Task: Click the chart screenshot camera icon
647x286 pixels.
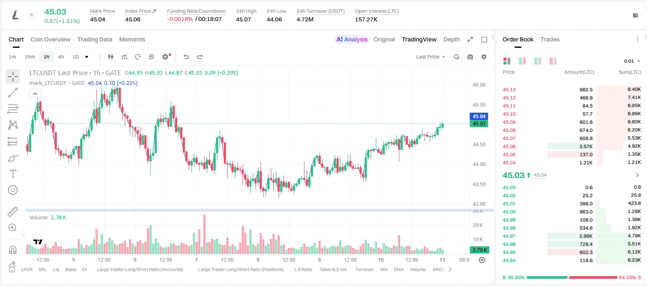Action: 470,57
